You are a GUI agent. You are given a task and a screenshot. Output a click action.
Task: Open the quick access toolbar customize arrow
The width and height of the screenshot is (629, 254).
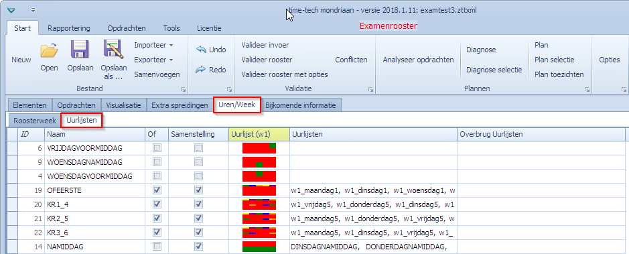33,9
